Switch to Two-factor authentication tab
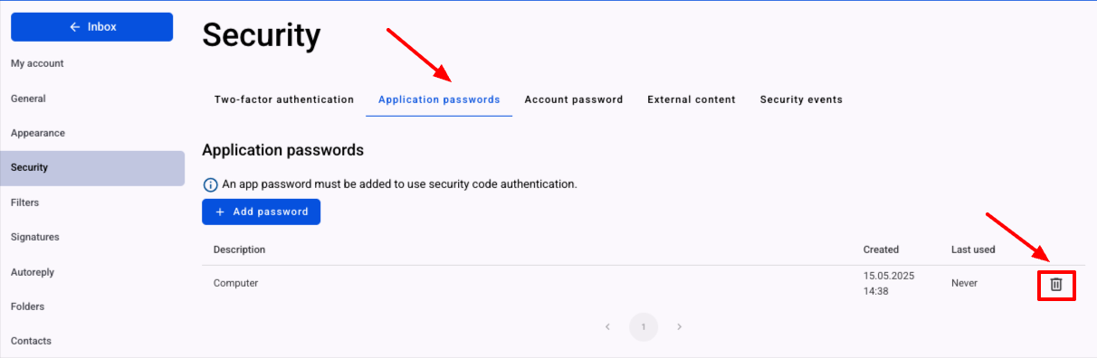This screenshot has width=1097, height=358. click(x=284, y=99)
